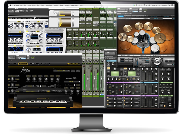The width and height of the screenshot is (182, 137).
Task: Click the Ivory Key Noise knob
Action: 34,79
